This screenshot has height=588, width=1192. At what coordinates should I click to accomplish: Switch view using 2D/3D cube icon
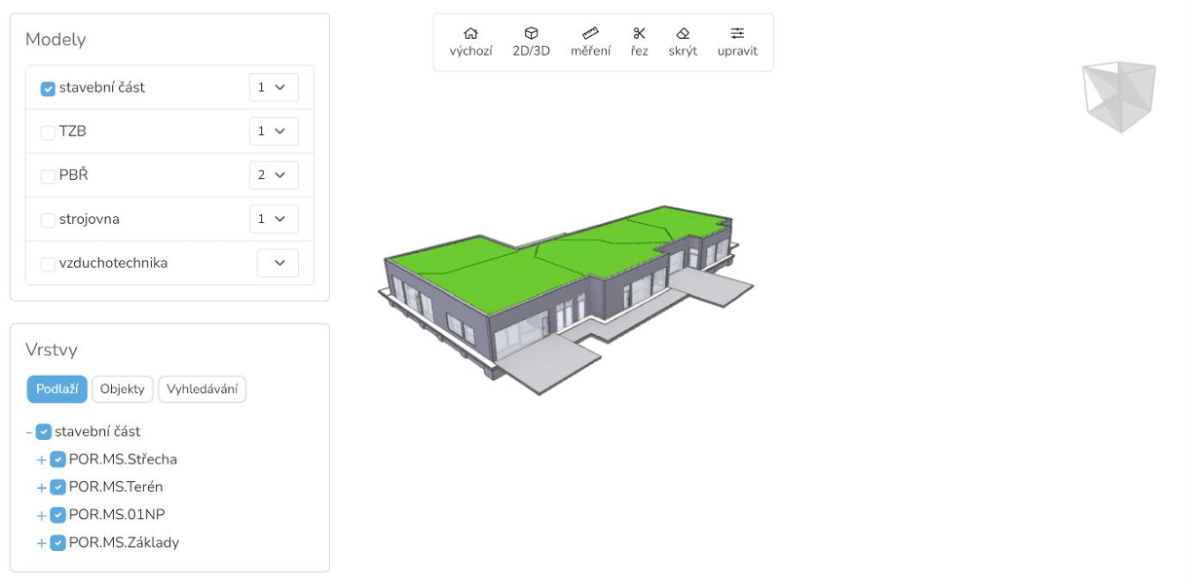pos(531,42)
